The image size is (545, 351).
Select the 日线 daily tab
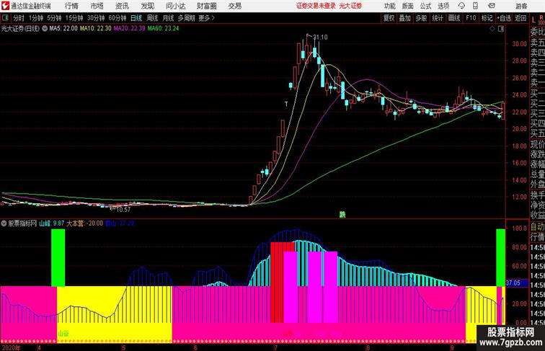(x=136, y=18)
